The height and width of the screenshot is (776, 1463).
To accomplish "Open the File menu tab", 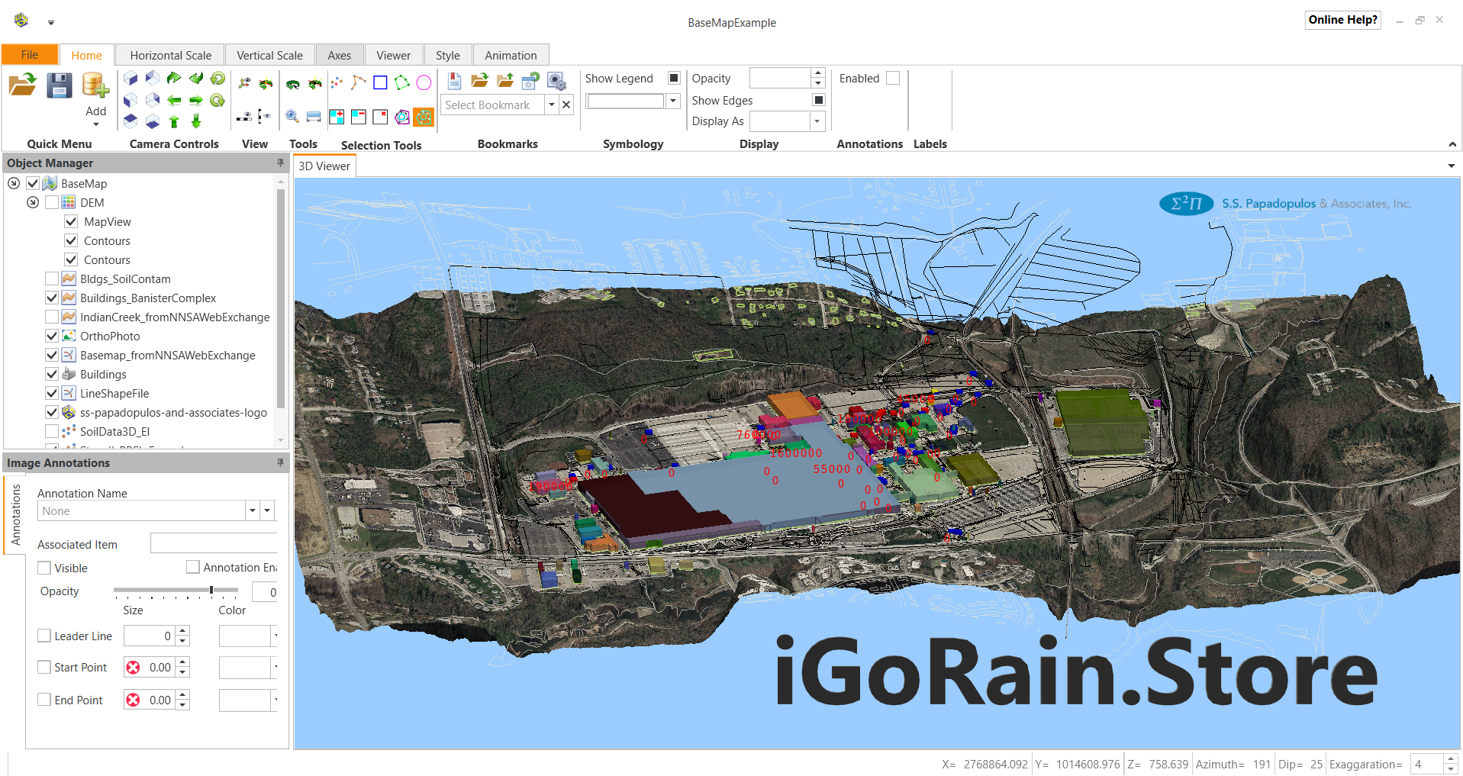I will point(29,54).
